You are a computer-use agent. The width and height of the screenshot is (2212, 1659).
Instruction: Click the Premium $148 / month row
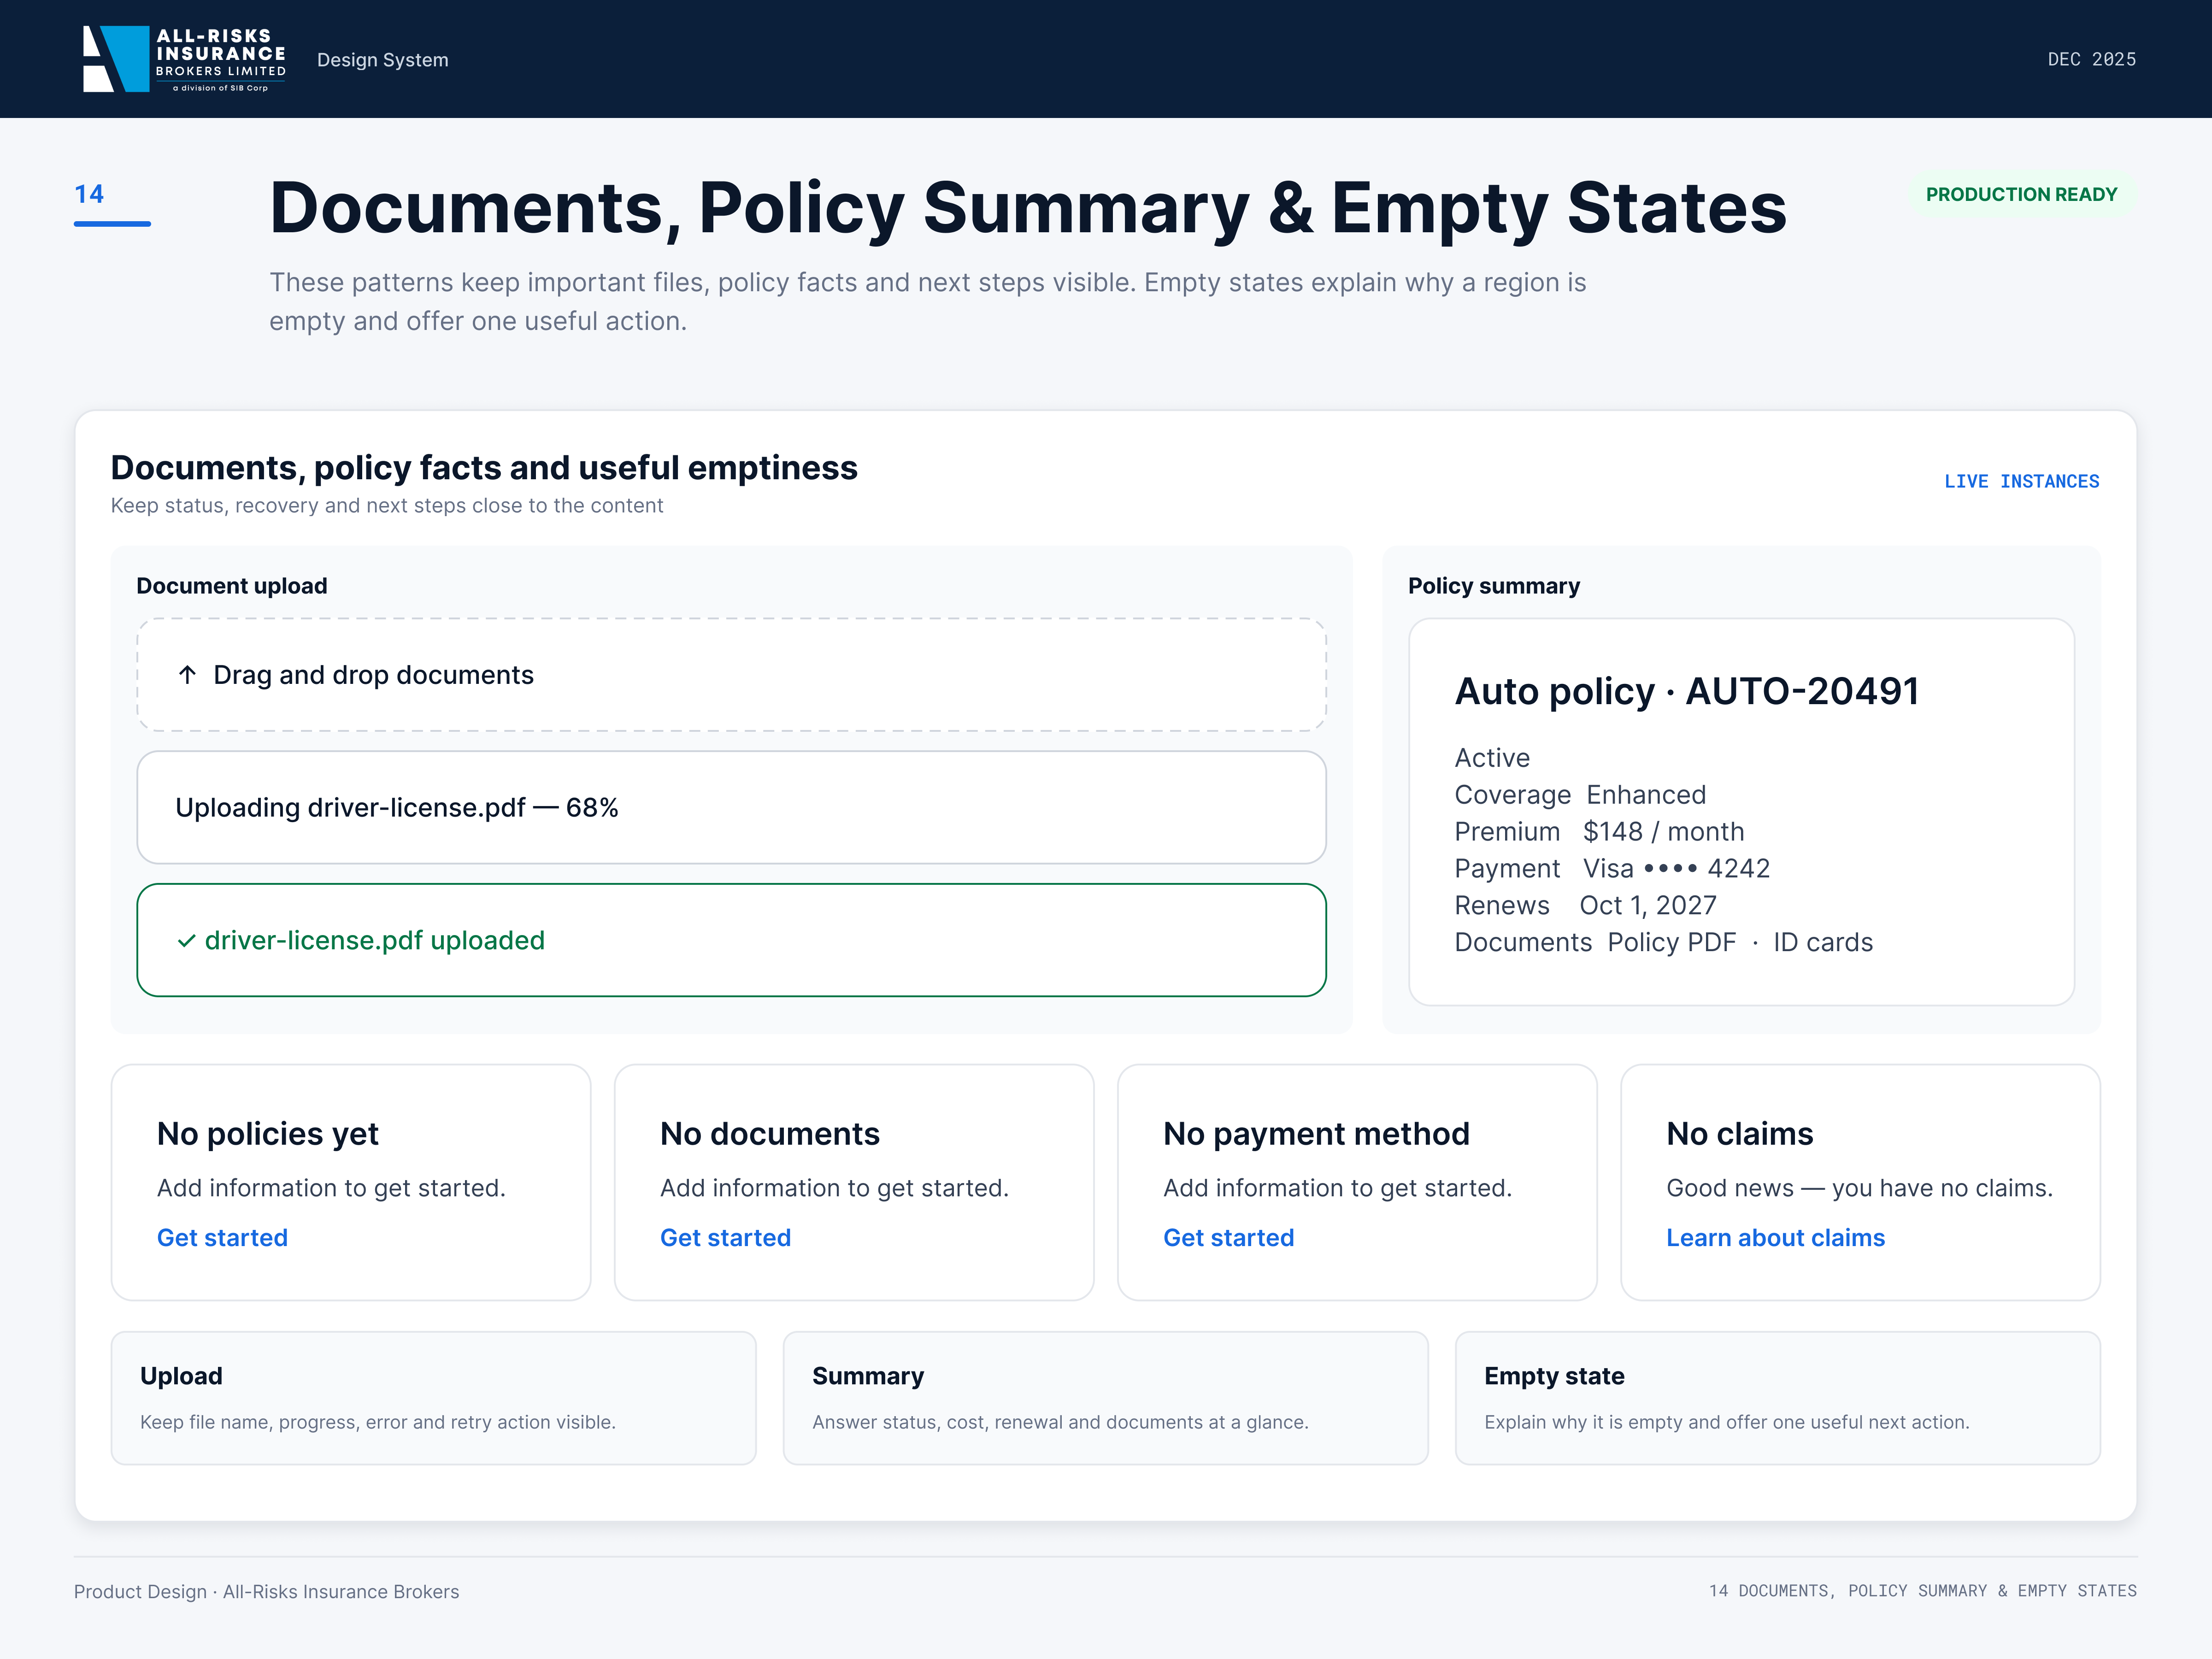click(x=1599, y=832)
